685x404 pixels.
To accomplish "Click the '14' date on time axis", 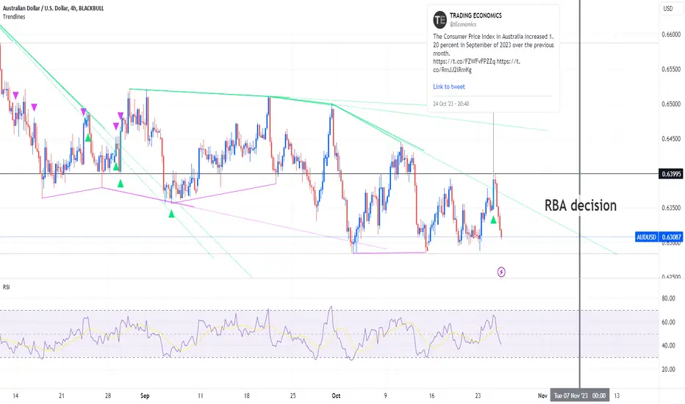I will click(15, 396).
